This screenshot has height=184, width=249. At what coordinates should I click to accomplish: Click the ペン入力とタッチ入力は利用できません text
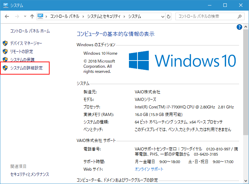point(200,130)
